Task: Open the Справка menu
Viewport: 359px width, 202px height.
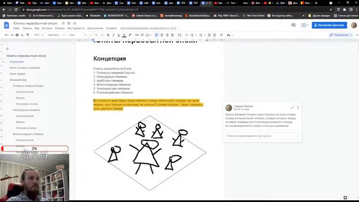Action: (x=111, y=28)
